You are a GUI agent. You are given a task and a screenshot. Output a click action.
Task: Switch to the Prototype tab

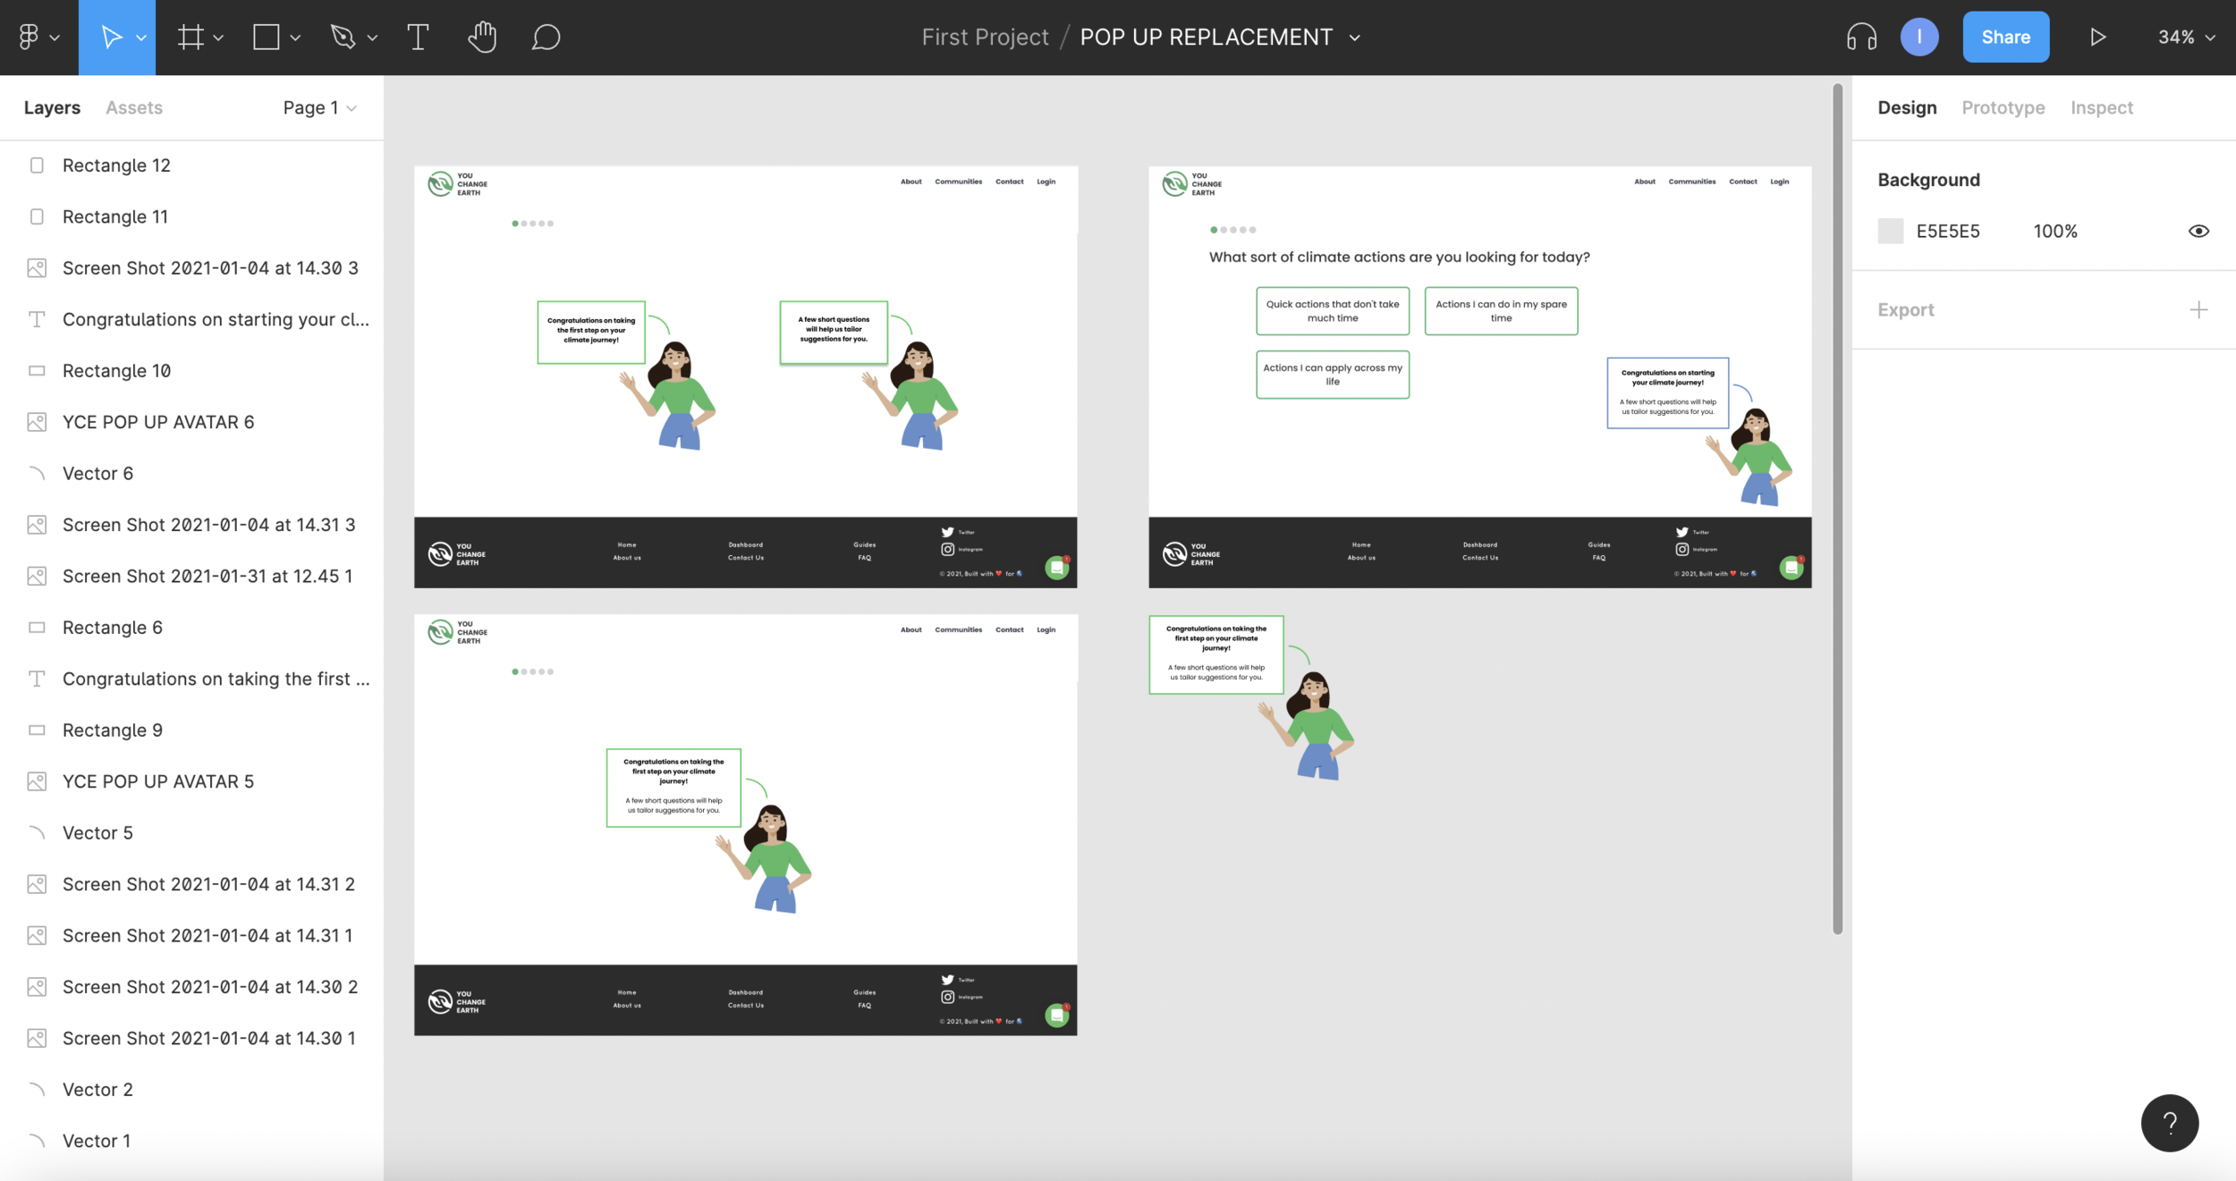pos(2003,107)
